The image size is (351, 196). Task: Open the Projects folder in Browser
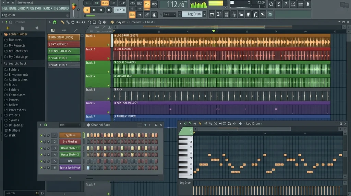[14, 115]
